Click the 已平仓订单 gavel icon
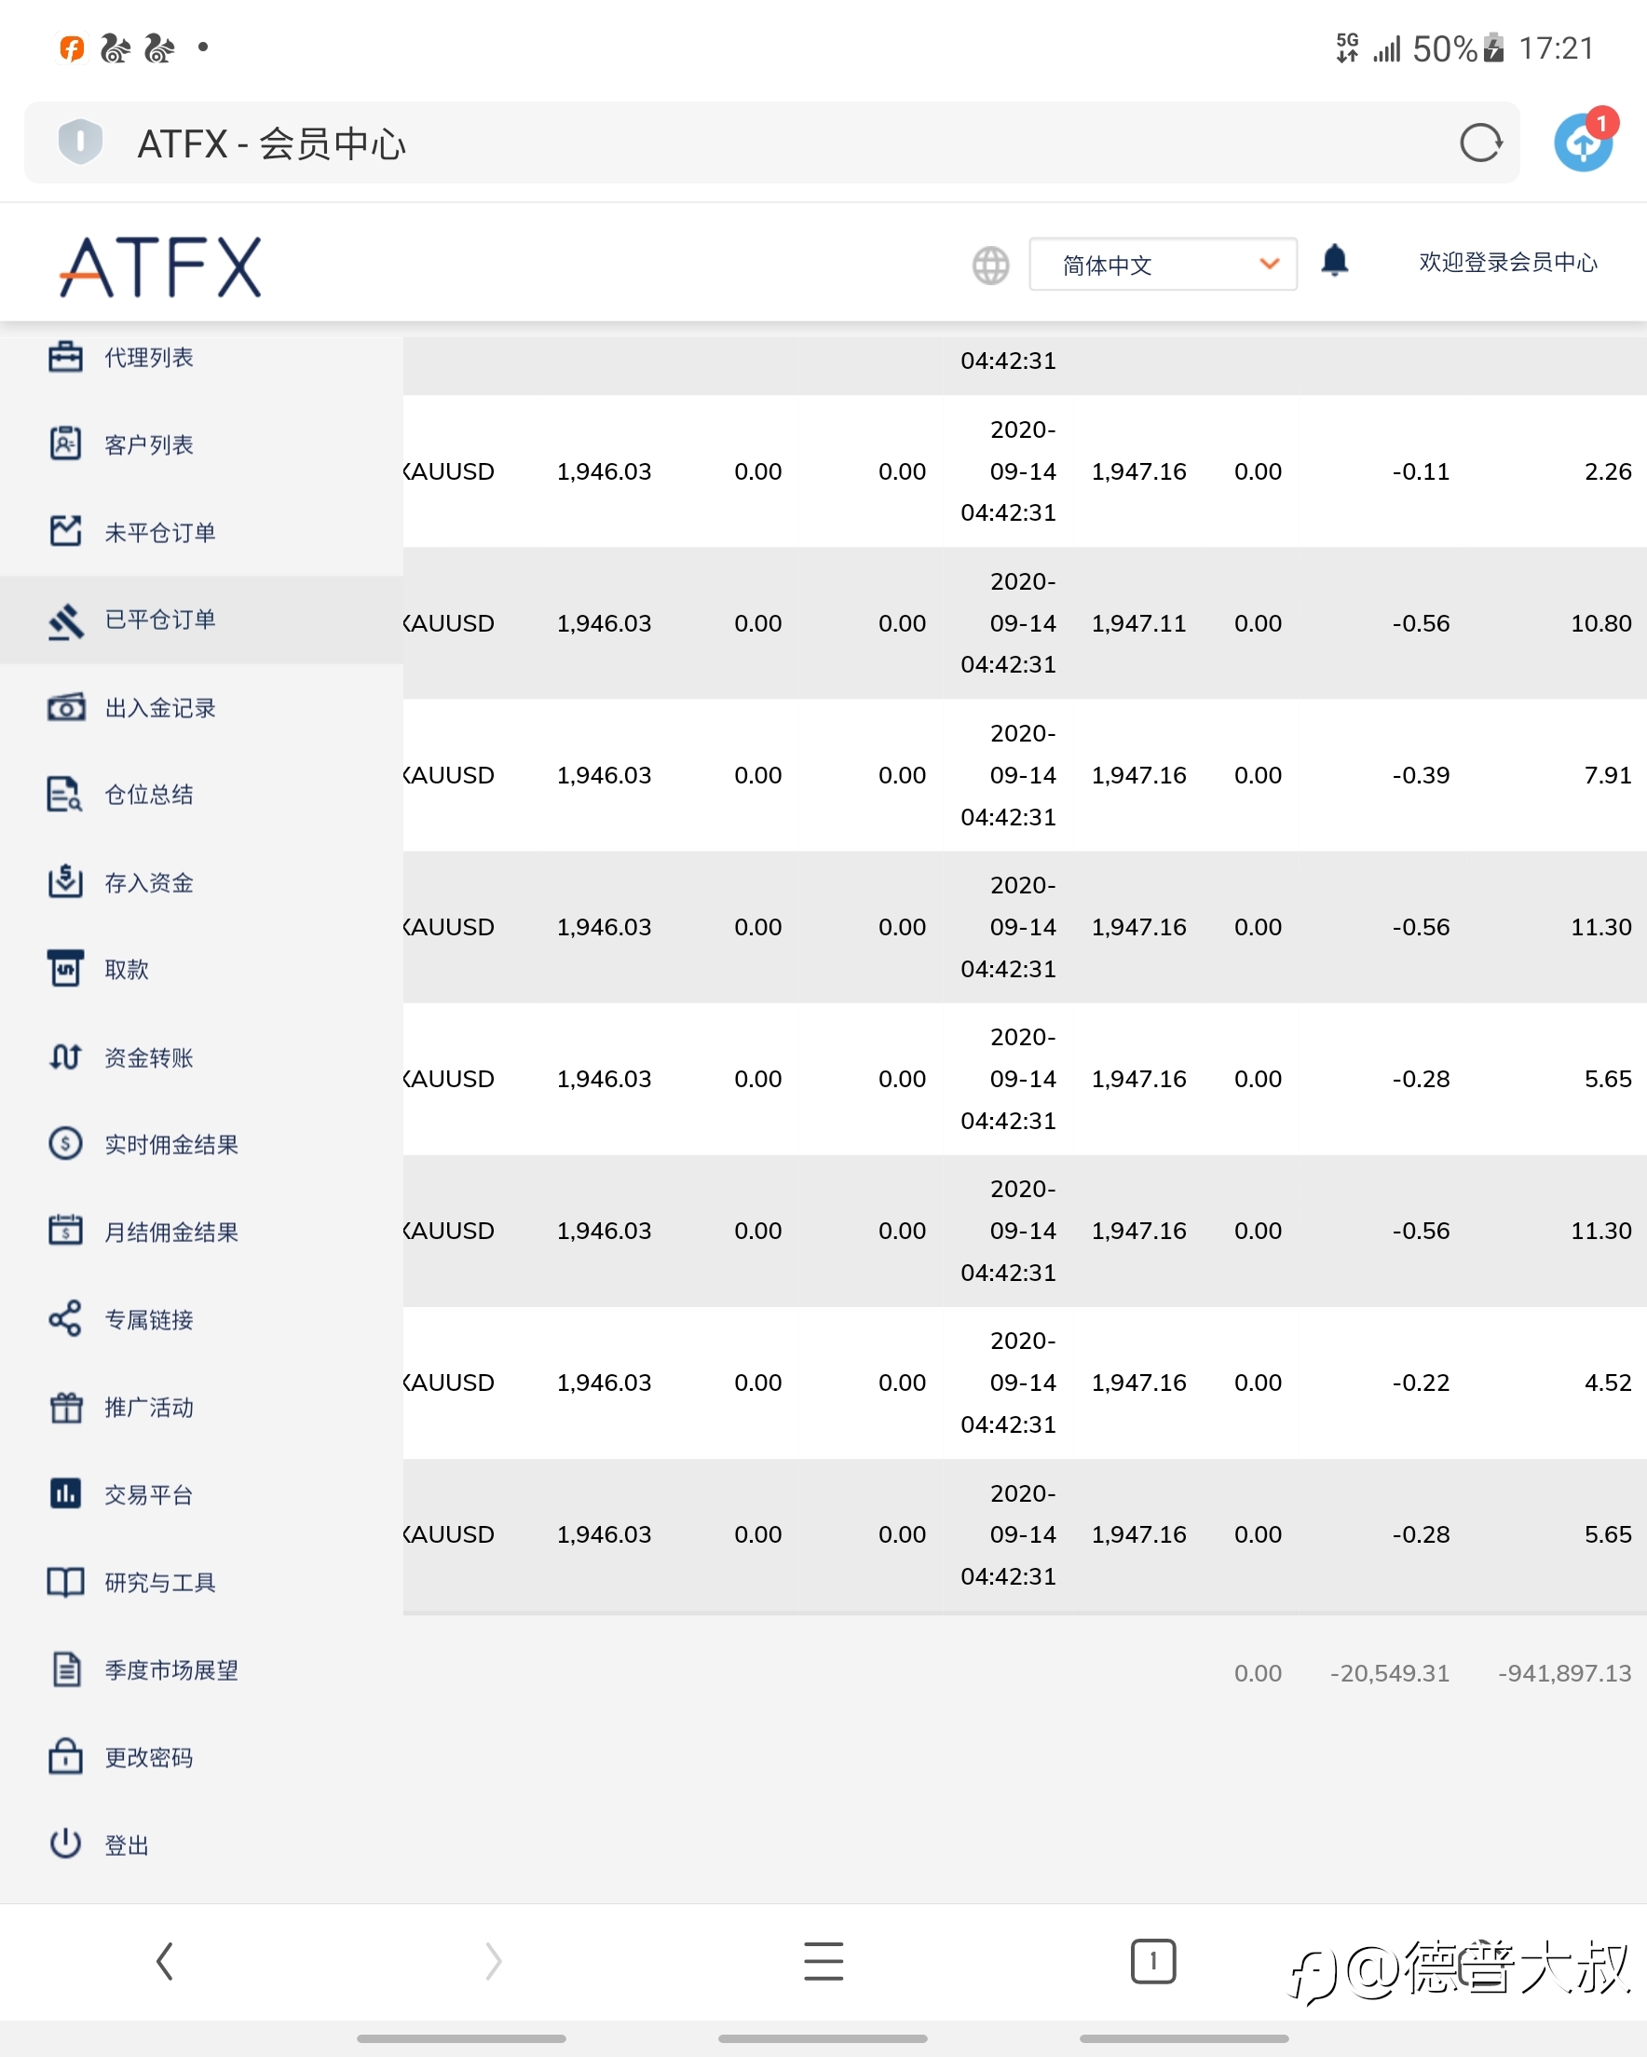The width and height of the screenshot is (1647, 2057). [x=66, y=621]
